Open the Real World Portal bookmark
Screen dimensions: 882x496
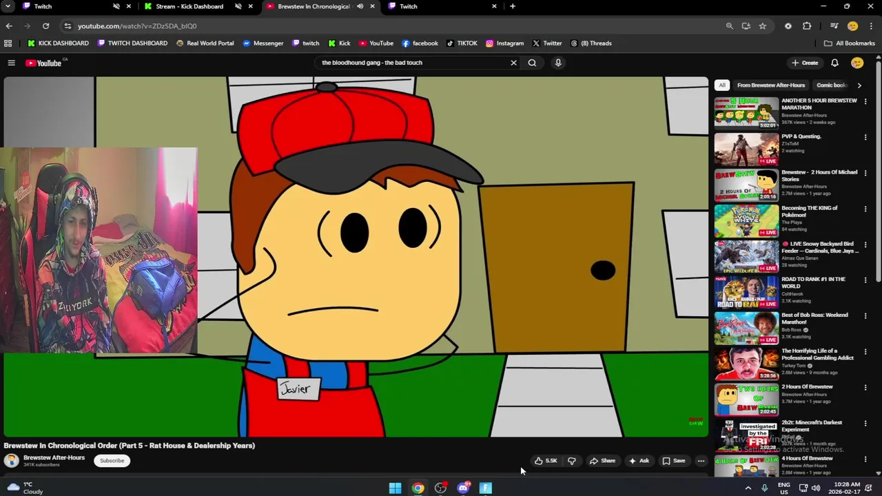(205, 43)
